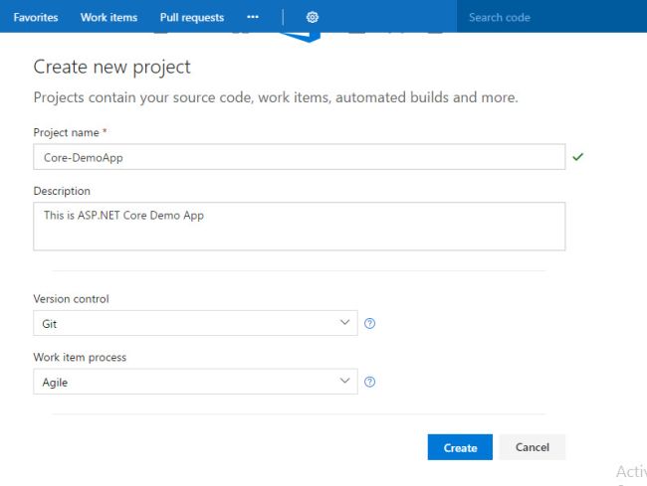Viewport: 647px width, 486px height.
Task: Click help icon beside Work item process
Action: pyautogui.click(x=370, y=382)
